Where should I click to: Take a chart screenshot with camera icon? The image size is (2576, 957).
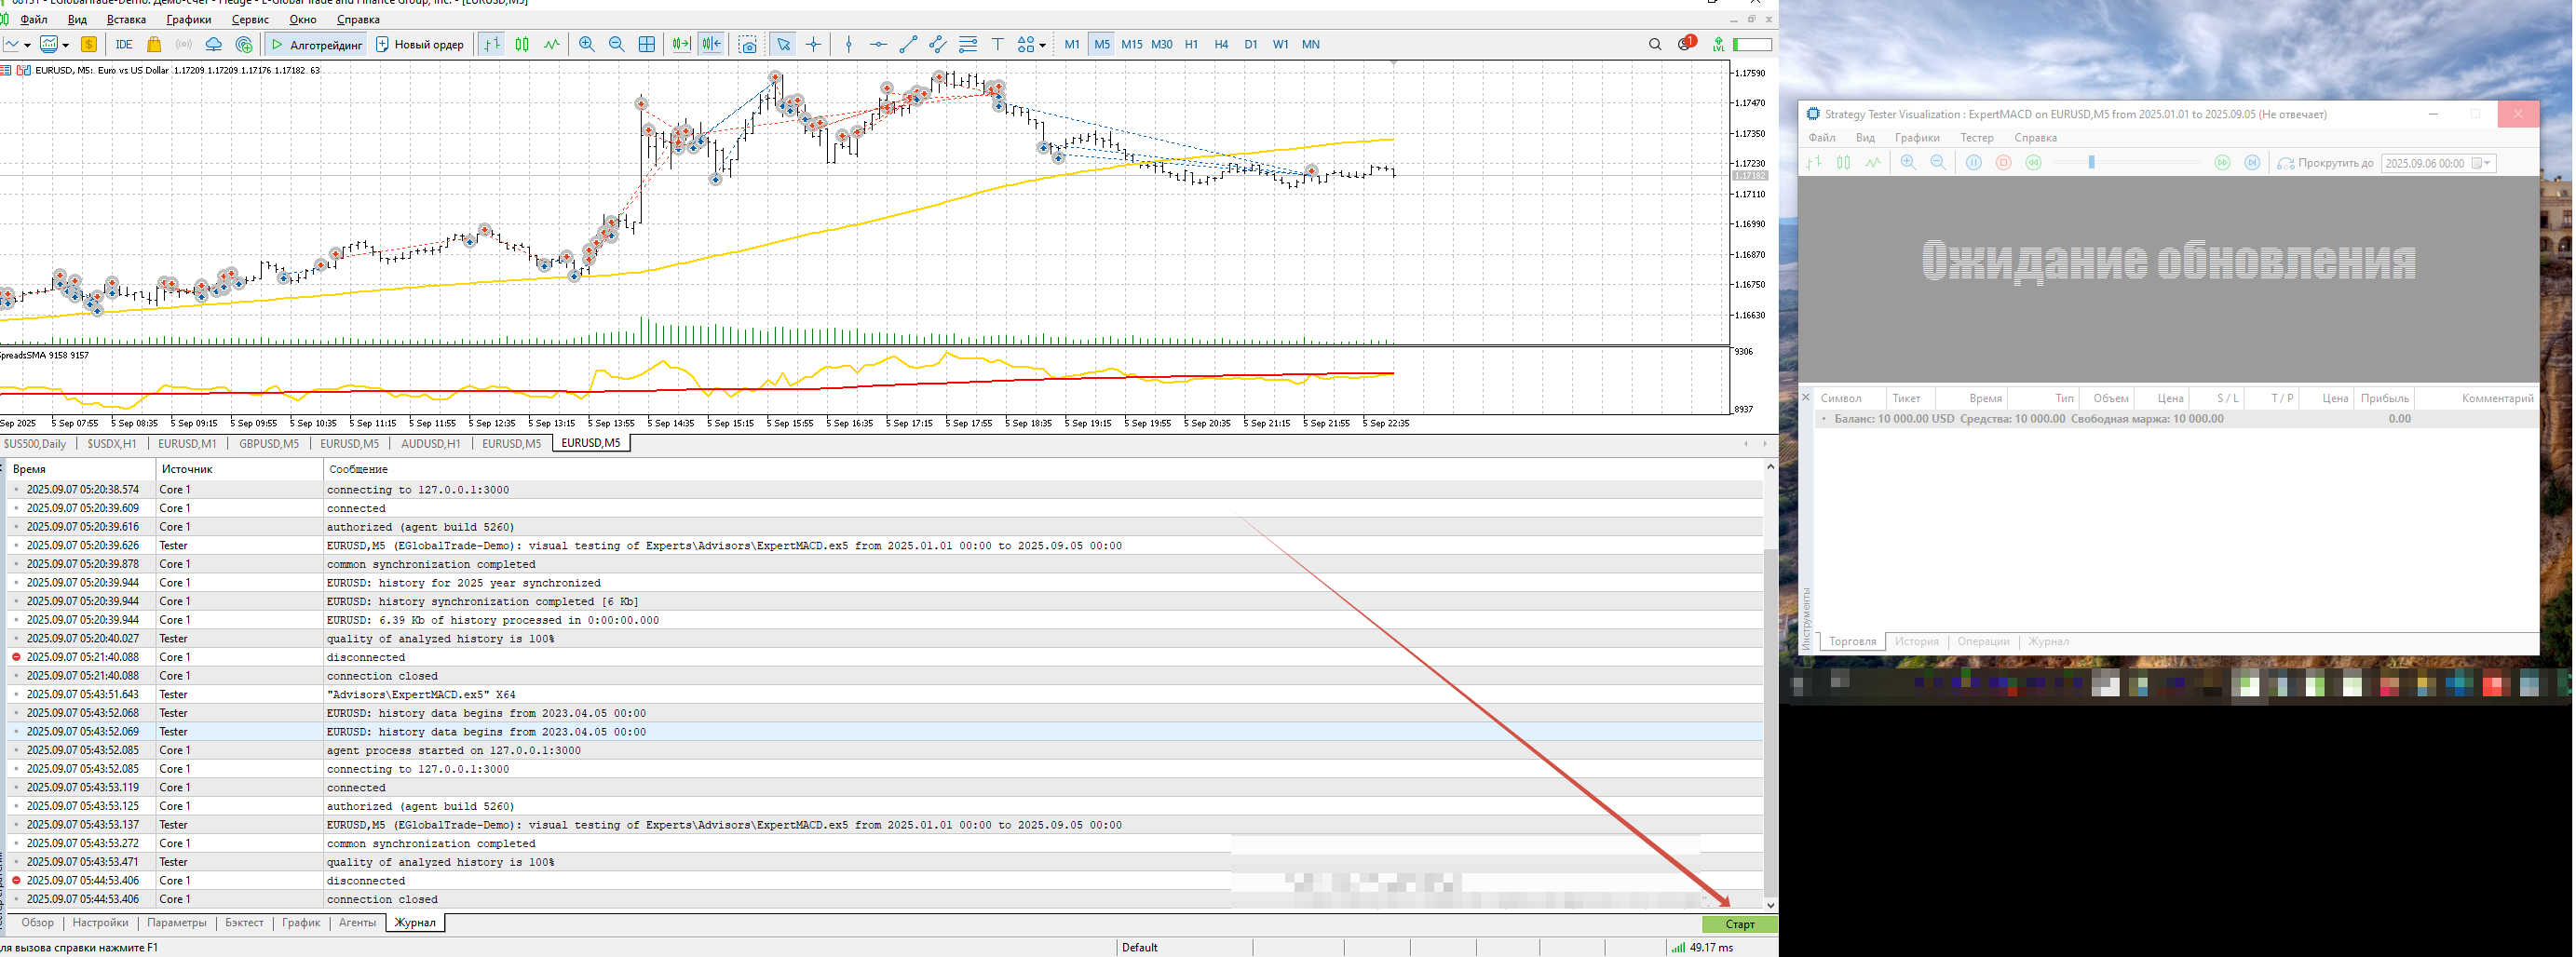(748, 44)
